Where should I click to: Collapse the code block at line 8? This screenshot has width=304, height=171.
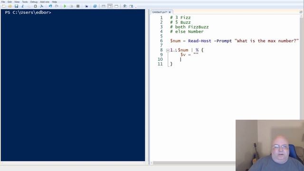(x=168, y=50)
